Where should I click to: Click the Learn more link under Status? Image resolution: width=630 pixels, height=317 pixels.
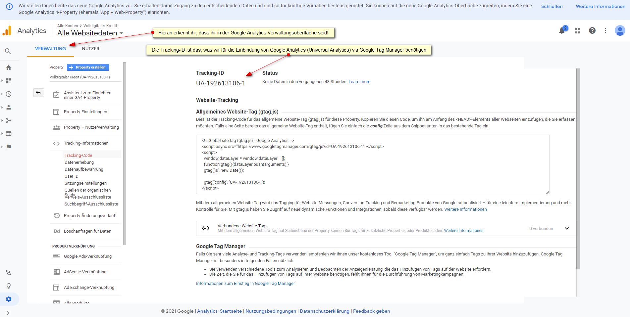click(x=359, y=82)
